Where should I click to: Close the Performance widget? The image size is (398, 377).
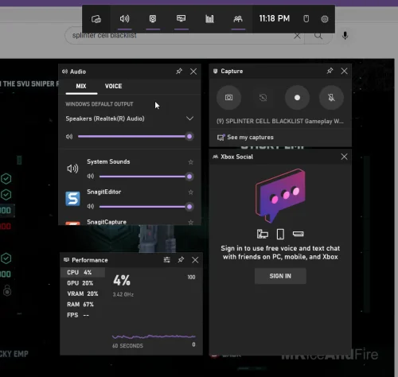[195, 260]
